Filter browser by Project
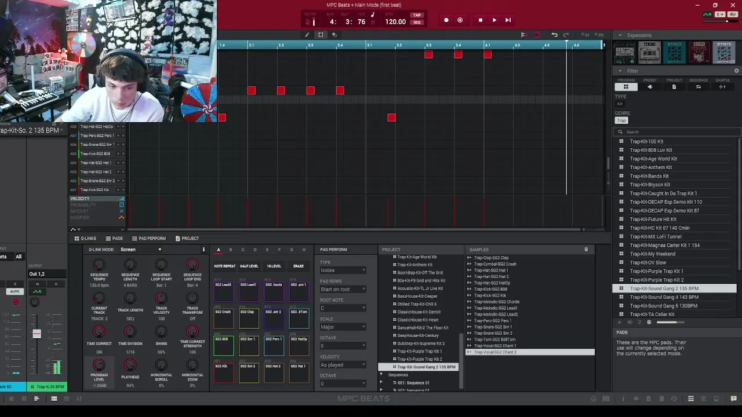The width and height of the screenshot is (742, 417). pos(674,87)
